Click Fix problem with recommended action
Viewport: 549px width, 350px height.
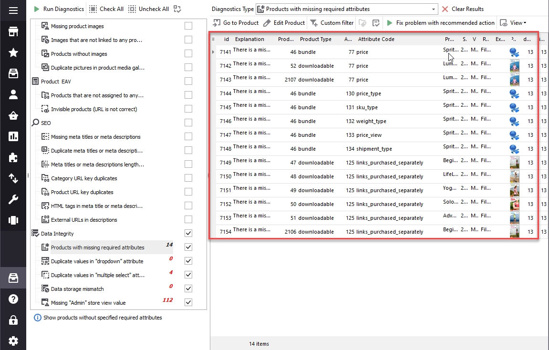(440, 23)
